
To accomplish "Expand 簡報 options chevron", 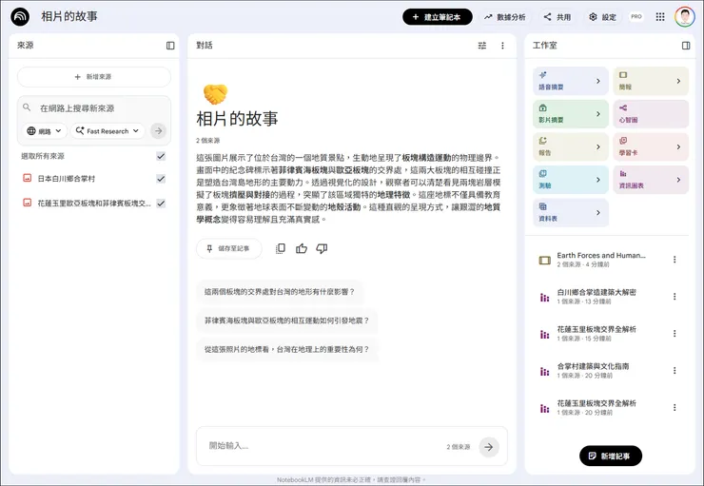I will (x=678, y=81).
